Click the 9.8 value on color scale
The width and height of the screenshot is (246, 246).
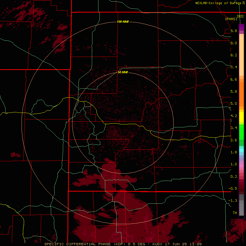[x=234, y=31]
